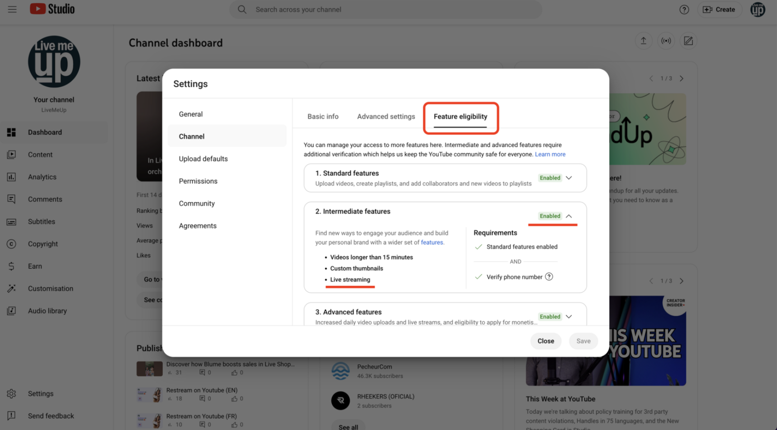This screenshot has width=777, height=430.
Task: Click the PecheurCom channel avatar
Action: 341,371
